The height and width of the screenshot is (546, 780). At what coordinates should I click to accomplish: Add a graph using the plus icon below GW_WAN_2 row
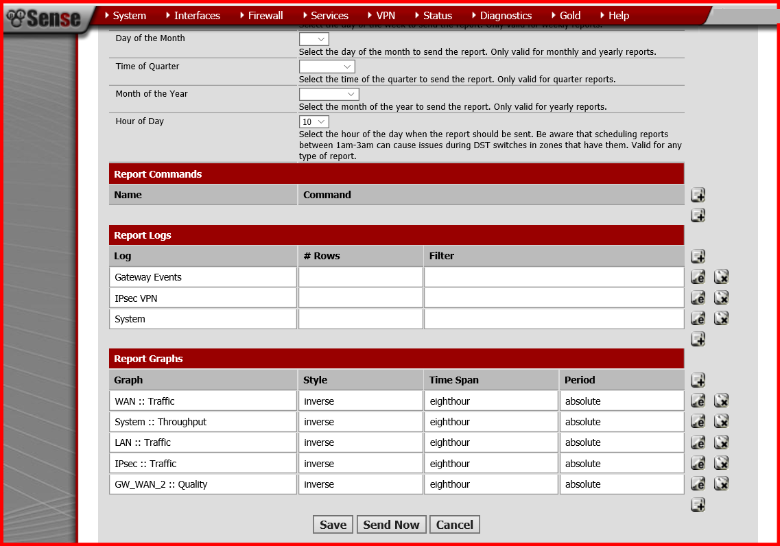tap(698, 505)
